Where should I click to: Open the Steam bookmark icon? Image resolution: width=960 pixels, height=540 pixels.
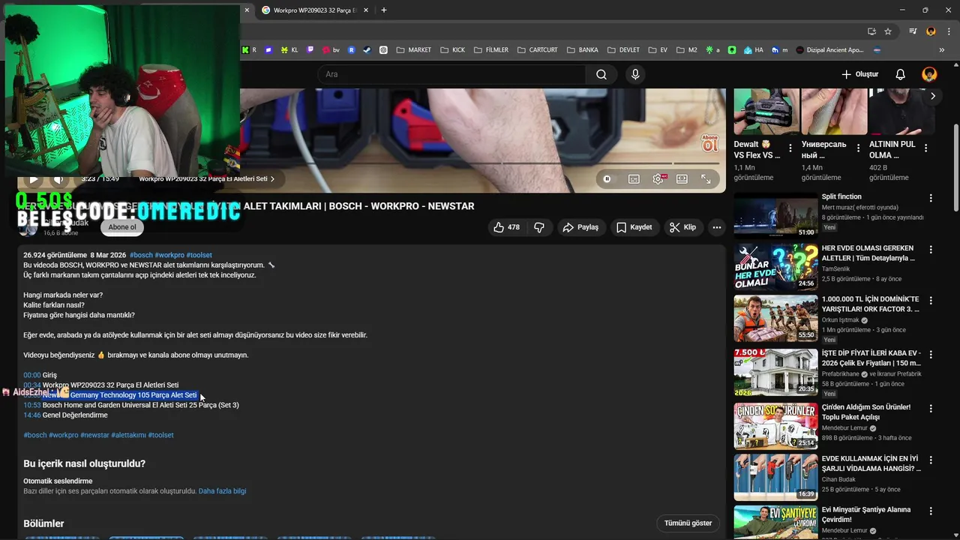tap(367, 50)
